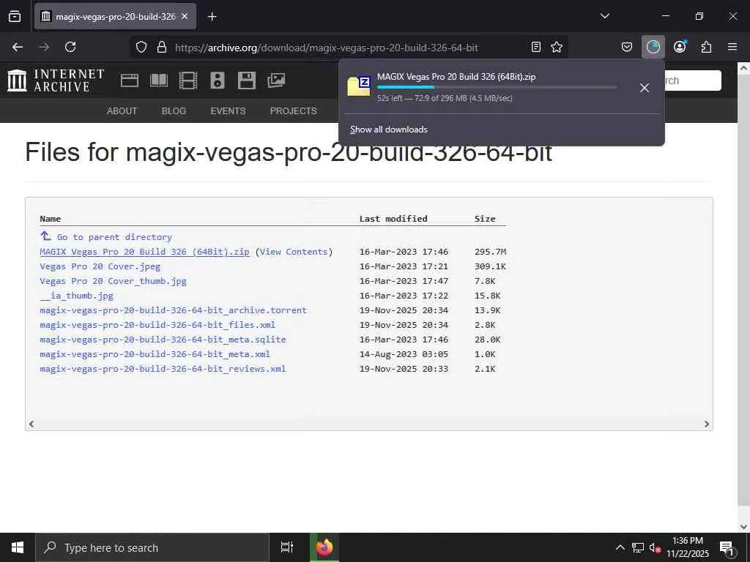Open the Video film strip icon
Screen dimensions: 750x562
tap(188, 80)
